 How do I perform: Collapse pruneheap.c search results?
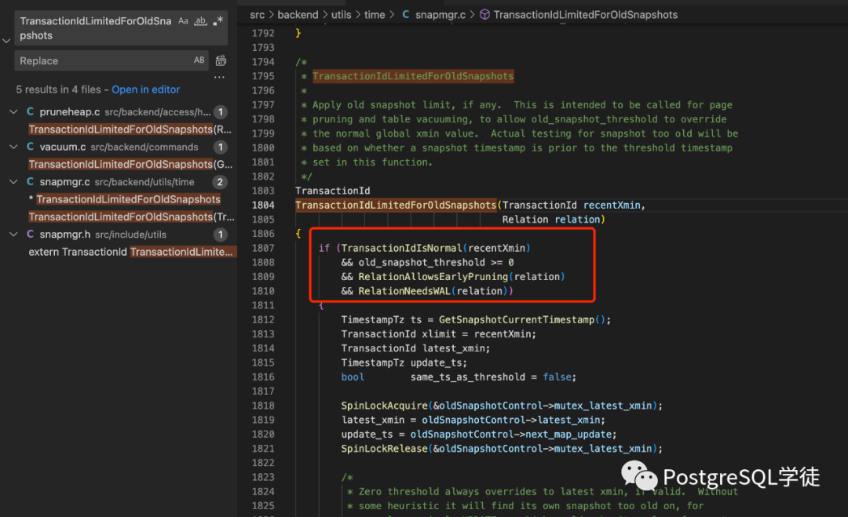[x=13, y=112]
